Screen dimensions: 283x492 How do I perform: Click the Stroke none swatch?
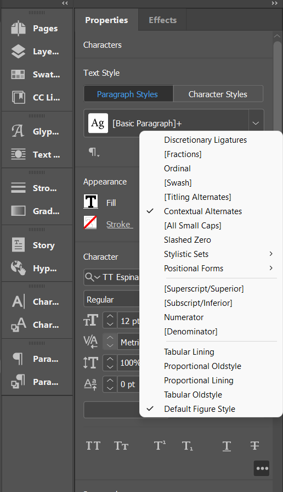90,222
